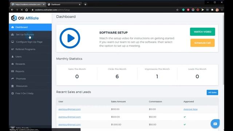The image size is (233, 131).
Task: Open user email link in $1,000.00 row
Action: [70, 124]
